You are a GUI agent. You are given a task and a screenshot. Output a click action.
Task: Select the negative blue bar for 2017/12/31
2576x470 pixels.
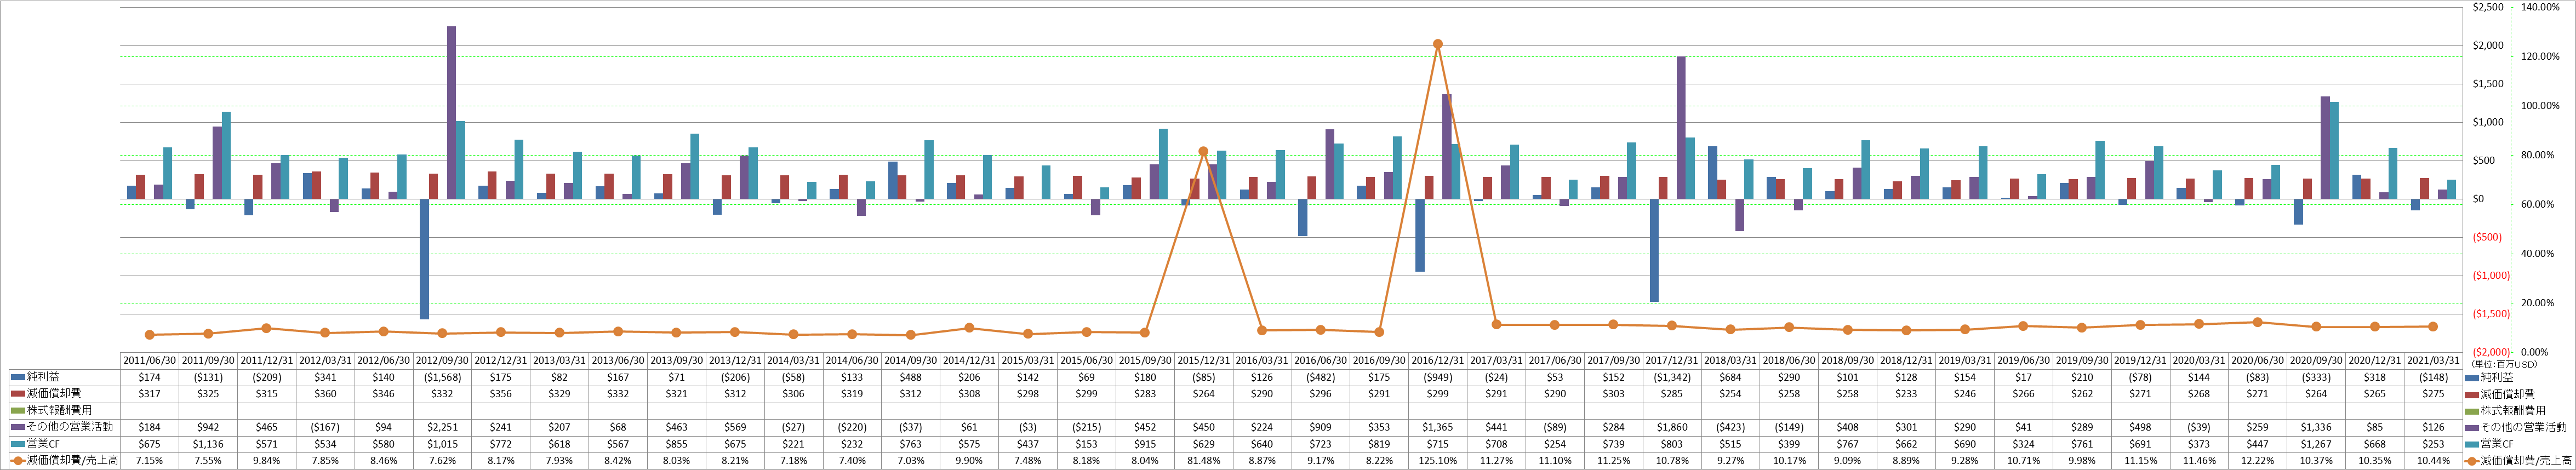[1654, 250]
